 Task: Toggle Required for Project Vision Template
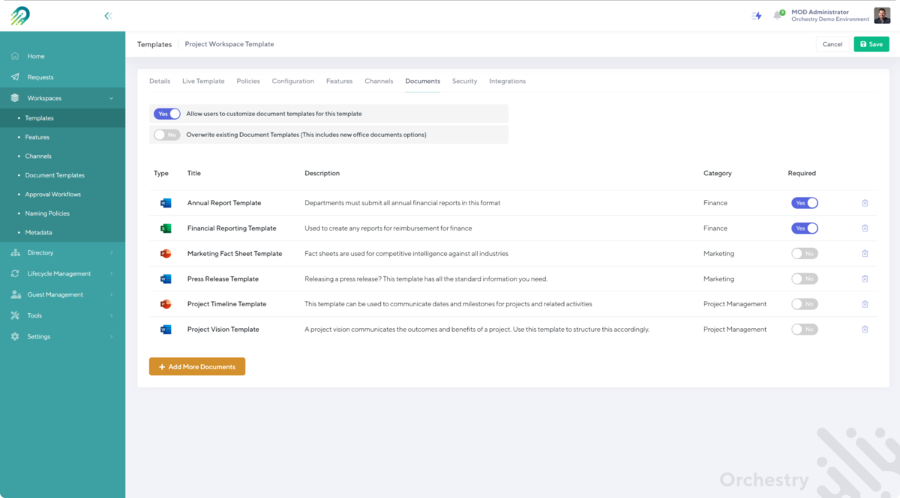[x=805, y=330]
